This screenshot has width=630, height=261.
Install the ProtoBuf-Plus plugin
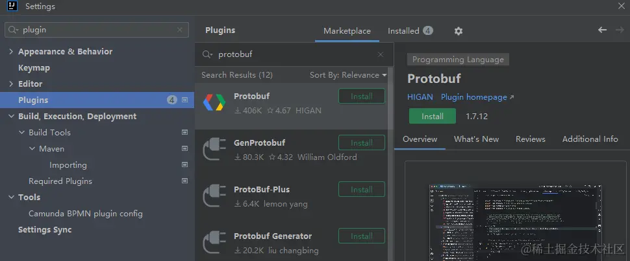pos(362,190)
